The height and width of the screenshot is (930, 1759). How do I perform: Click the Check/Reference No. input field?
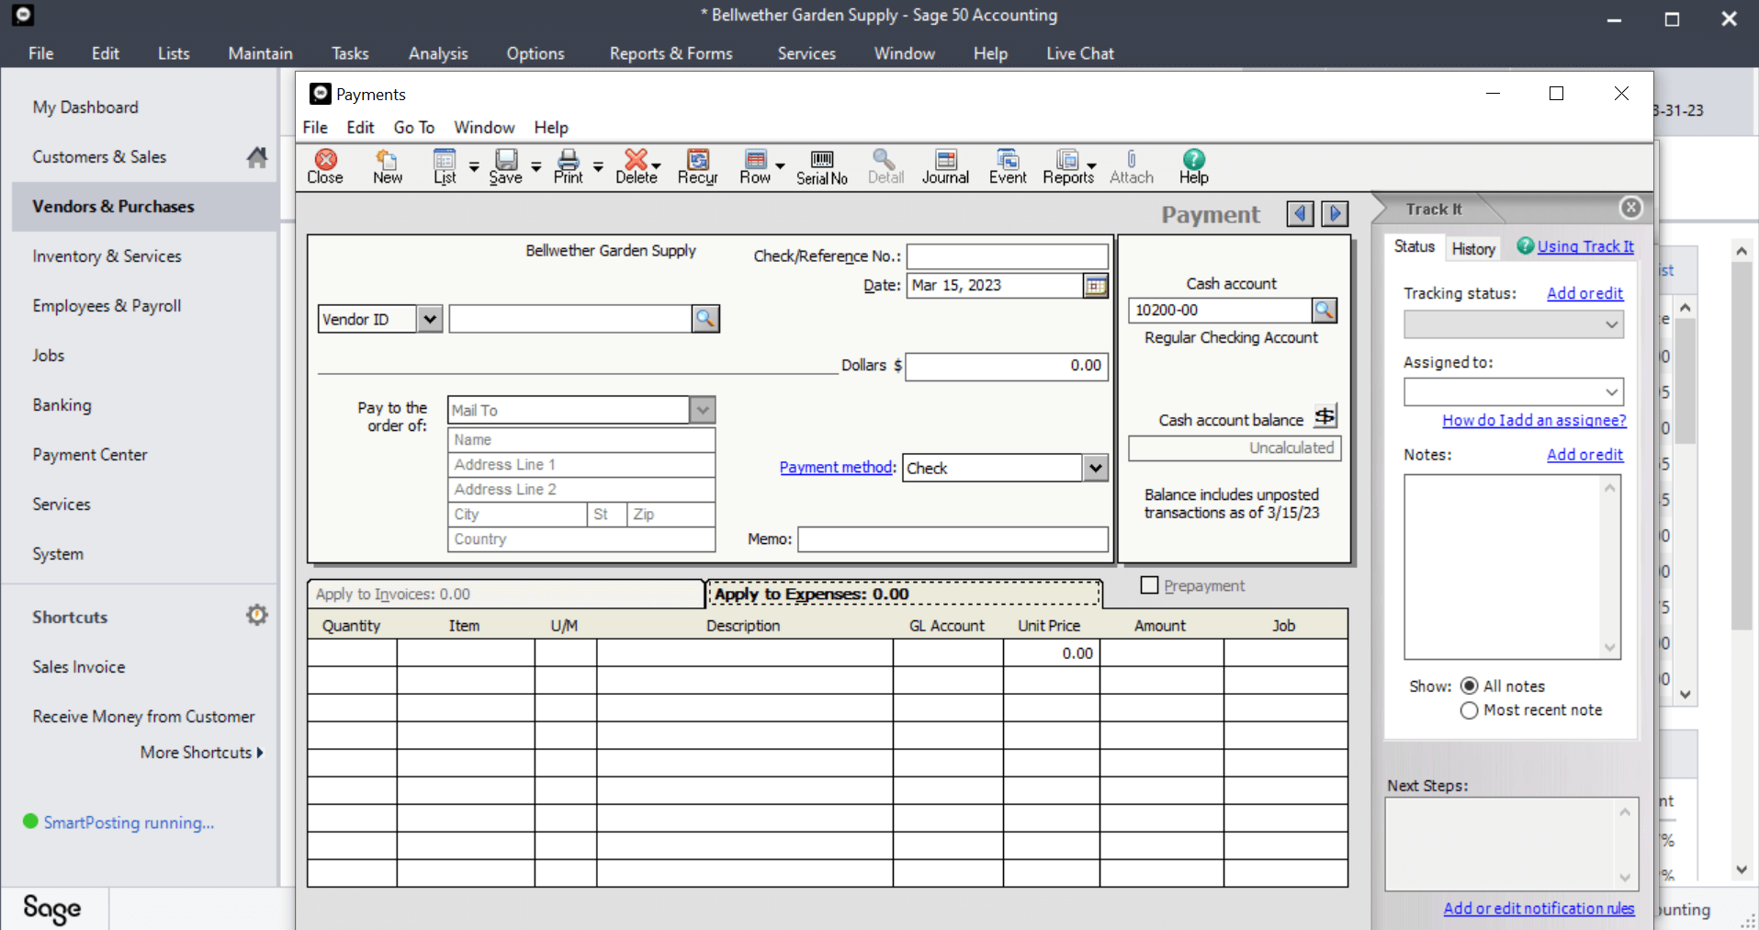1007,256
